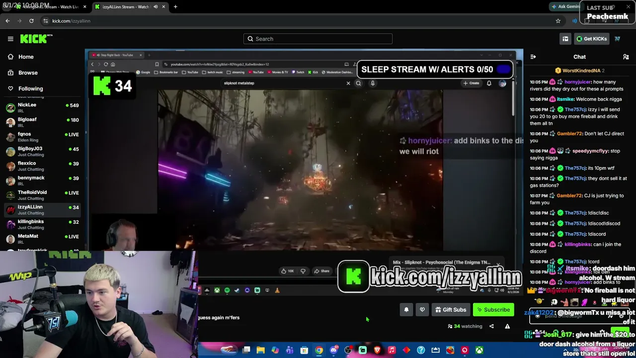Viewport: 636px width, 358px height.
Task: Open Google Chrome from the taskbar
Action: tap(319, 351)
